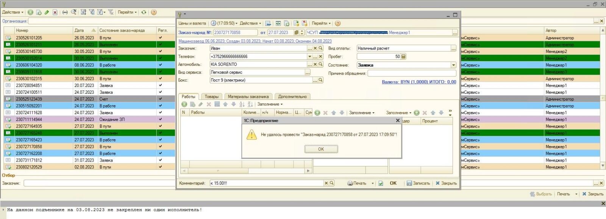Click Записать to save the order

(x=418, y=183)
